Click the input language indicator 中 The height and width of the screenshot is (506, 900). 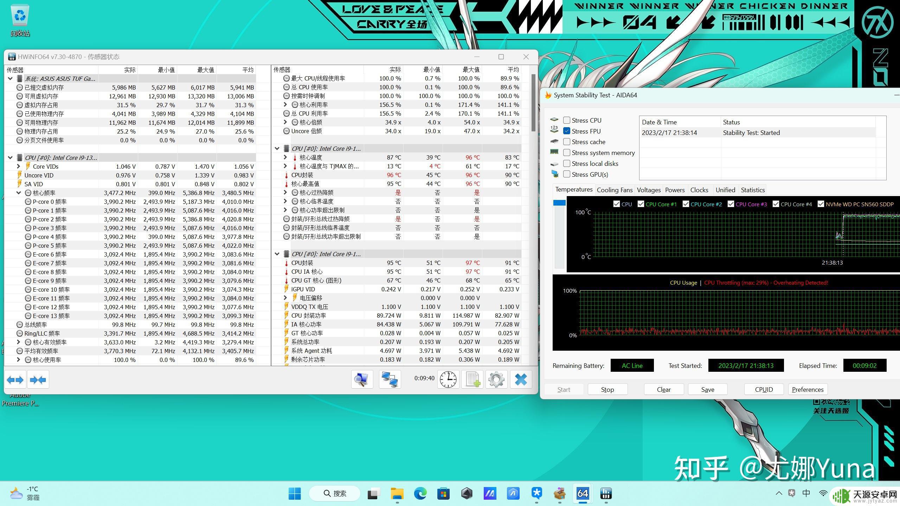[x=806, y=493]
